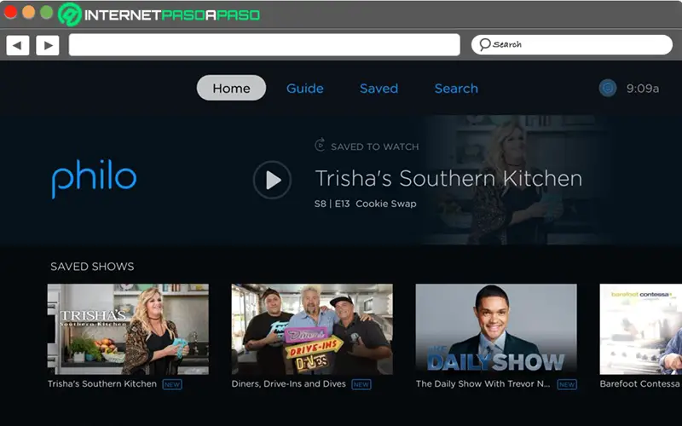This screenshot has height=426, width=682.
Task: Click NEW badge beside Diners, Drive-Ins and Dives
Action: pos(361,384)
